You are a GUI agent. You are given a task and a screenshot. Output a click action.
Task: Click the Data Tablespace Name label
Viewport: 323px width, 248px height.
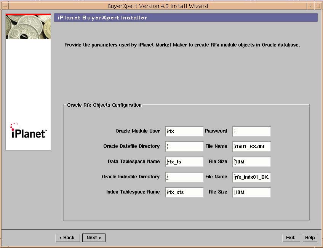pyautogui.click(x=134, y=162)
